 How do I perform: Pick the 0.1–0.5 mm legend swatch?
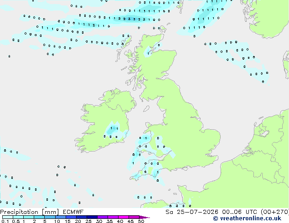[x=8, y=217]
